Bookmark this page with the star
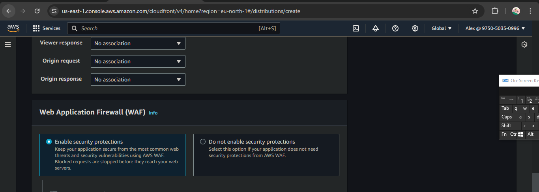 tap(475, 11)
